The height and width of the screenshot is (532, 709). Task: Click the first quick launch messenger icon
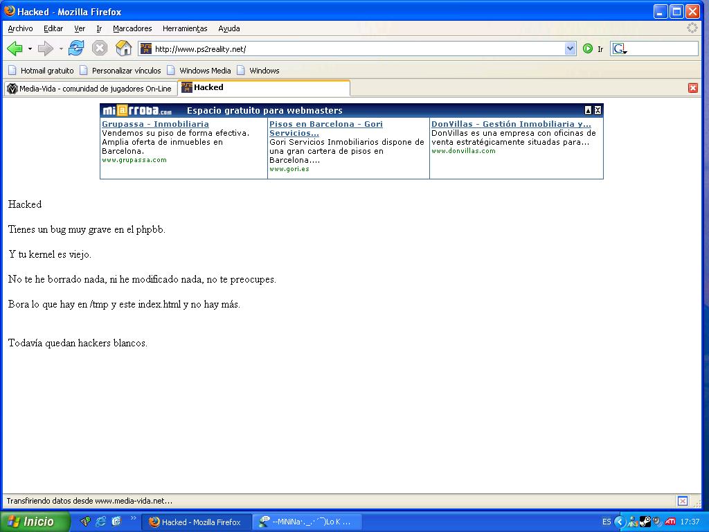tap(85, 522)
